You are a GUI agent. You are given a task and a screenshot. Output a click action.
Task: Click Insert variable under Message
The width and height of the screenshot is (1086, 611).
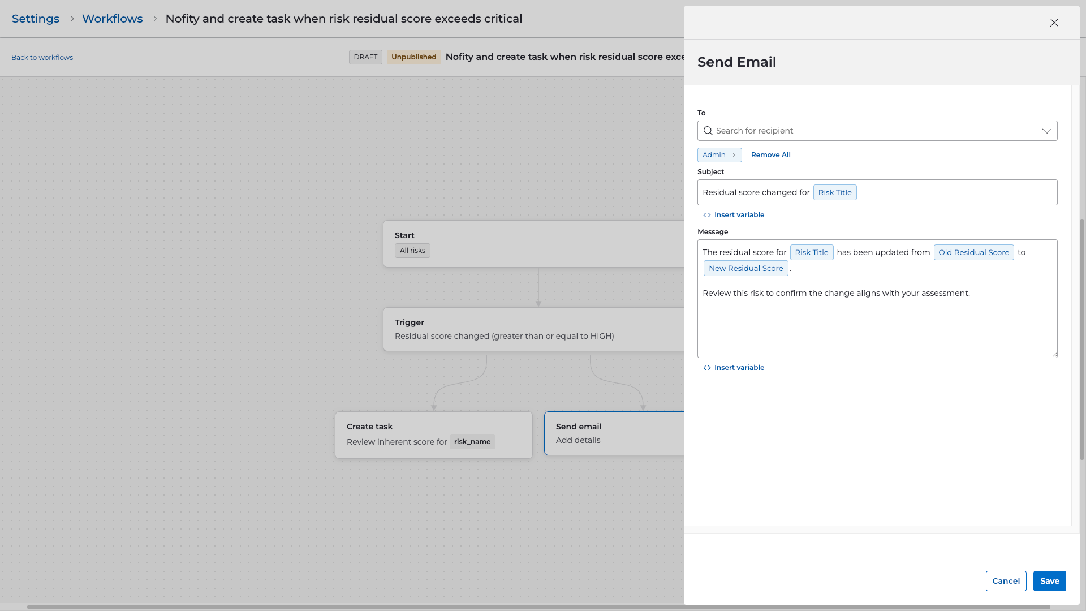[734, 368]
